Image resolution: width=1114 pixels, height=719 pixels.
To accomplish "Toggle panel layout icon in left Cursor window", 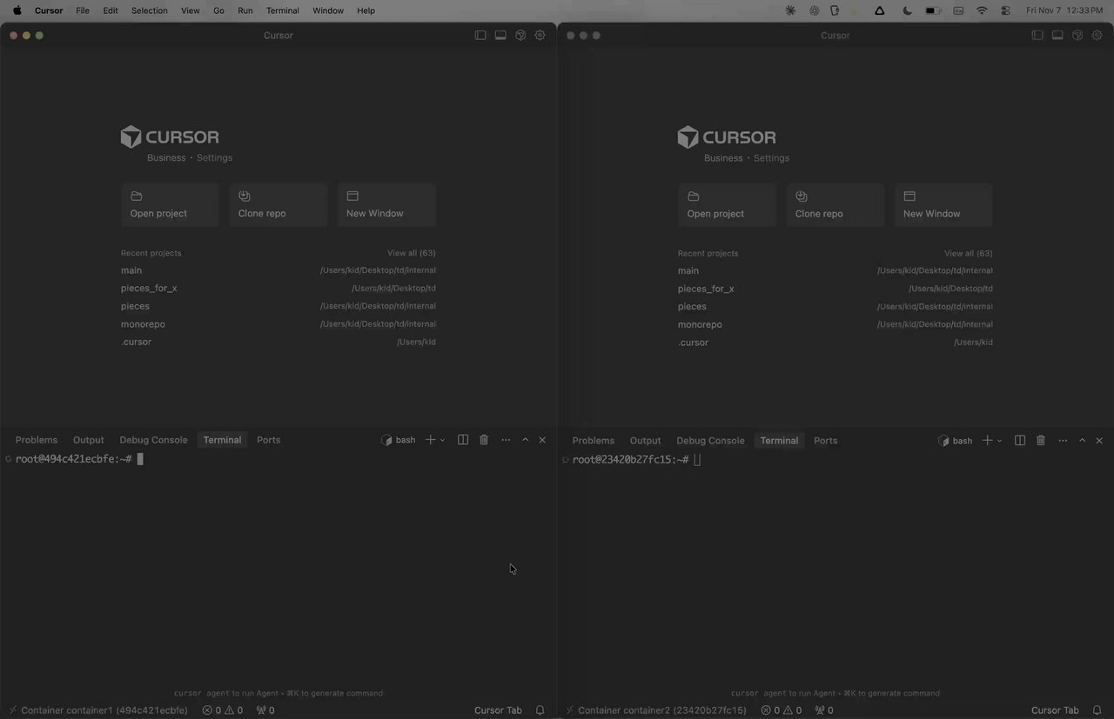I will tap(500, 36).
